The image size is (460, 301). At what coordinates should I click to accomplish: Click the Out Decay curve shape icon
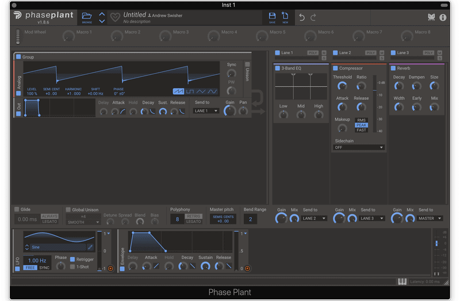(152, 111)
